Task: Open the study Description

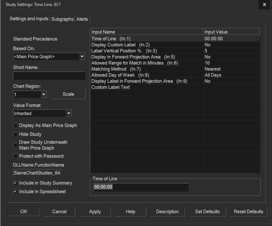Action: coord(167,211)
